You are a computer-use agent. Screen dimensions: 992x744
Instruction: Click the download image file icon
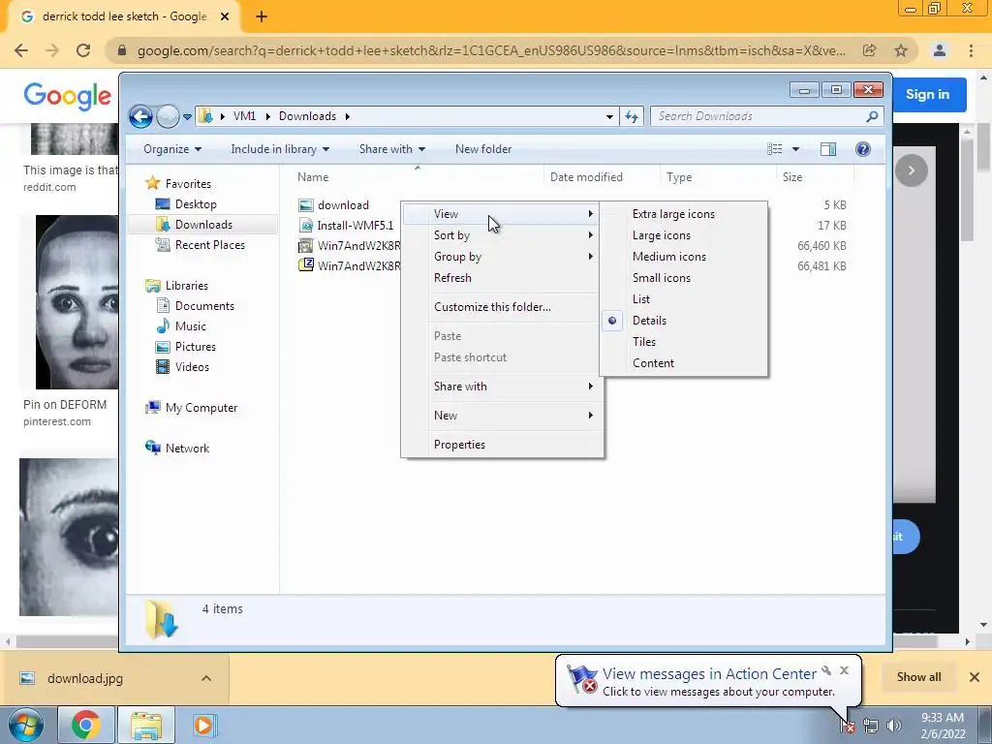[x=306, y=205]
